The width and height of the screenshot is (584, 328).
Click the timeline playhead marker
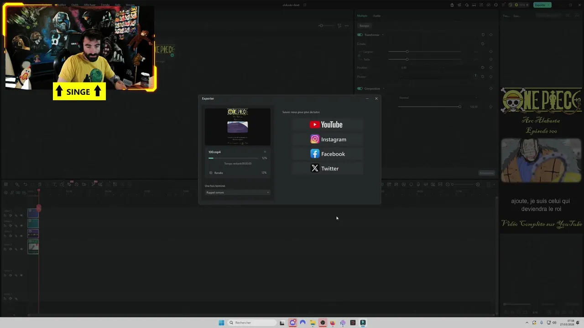tap(39, 190)
